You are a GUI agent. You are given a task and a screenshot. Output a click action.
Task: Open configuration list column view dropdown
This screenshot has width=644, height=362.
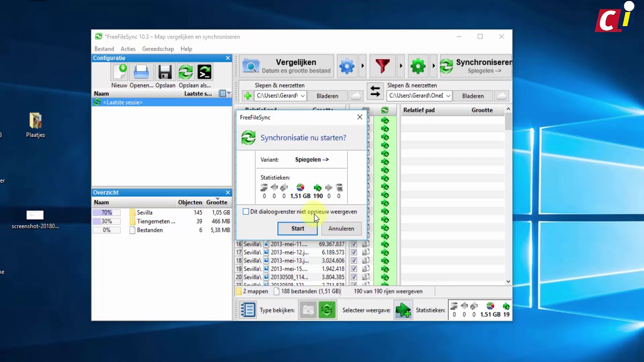224,94
